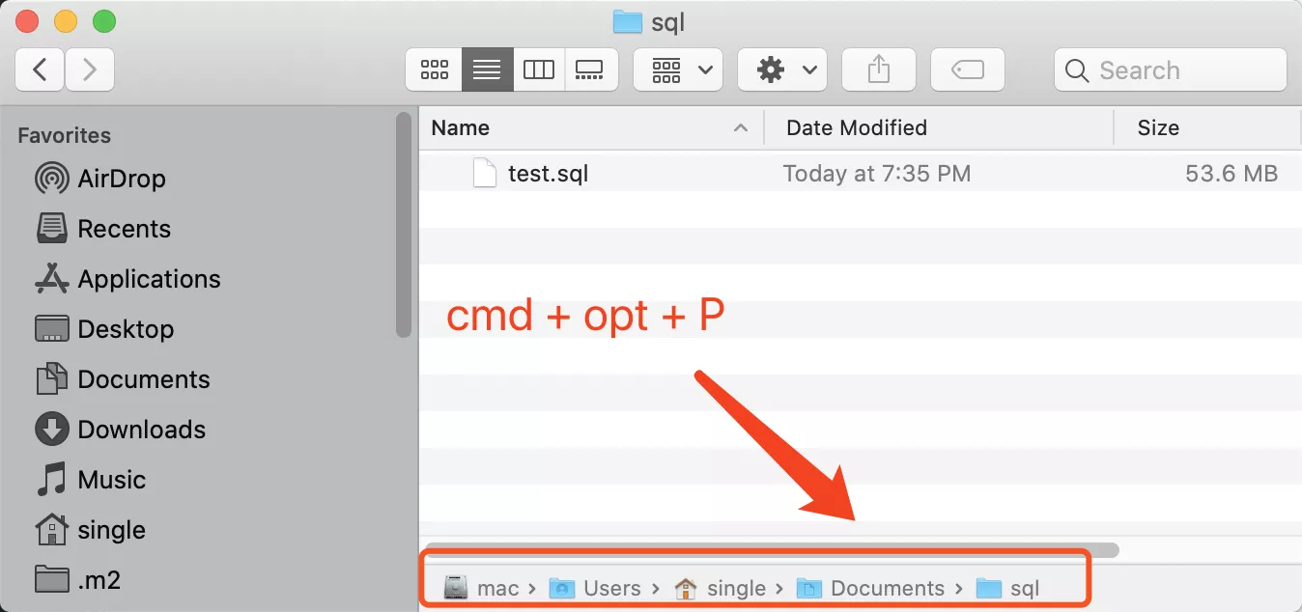Viewport: 1302px width, 612px height.
Task: Click the Recents drawer icon
Action: [51, 229]
